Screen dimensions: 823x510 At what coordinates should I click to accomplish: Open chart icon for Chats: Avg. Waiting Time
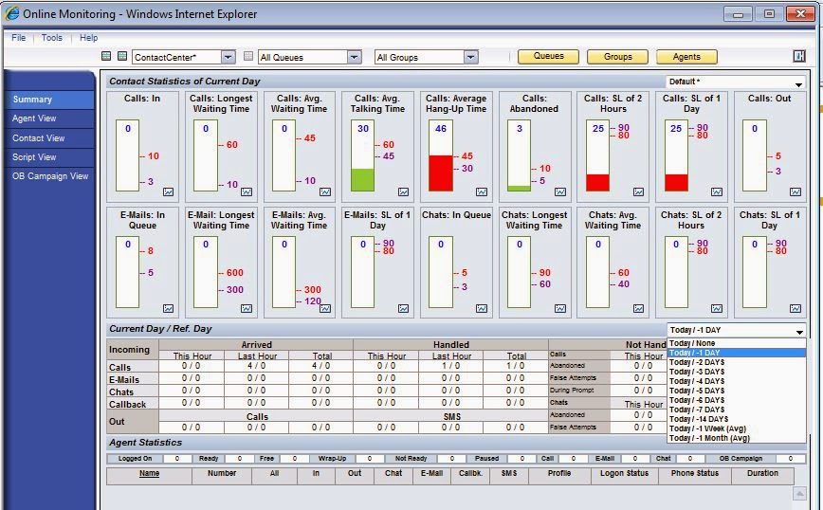pos(638,308)
